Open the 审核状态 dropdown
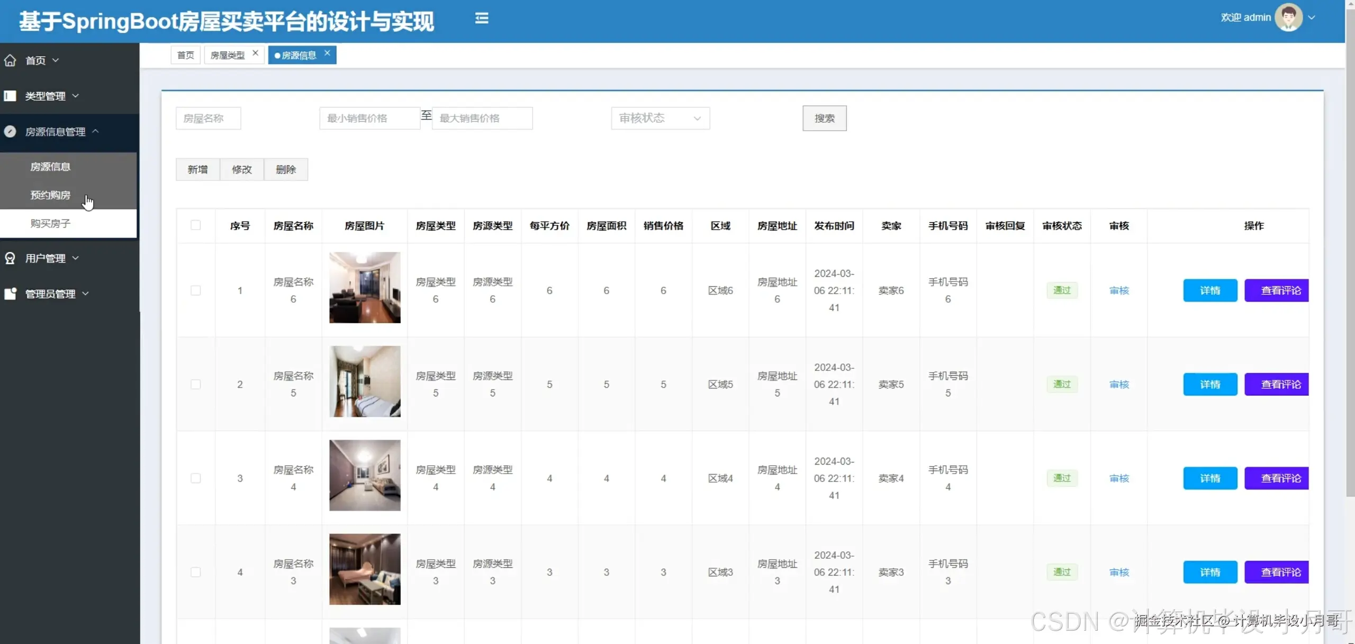This screenshot has height=644, width=1355. pos(660,118)
